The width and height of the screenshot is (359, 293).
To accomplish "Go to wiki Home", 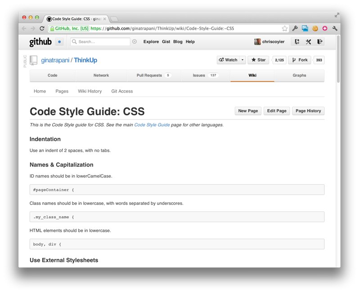I will pos(40,91).
